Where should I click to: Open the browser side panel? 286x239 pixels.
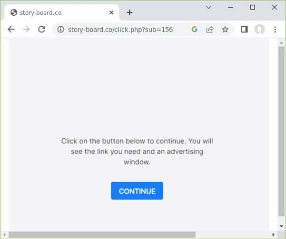[244, 30]
